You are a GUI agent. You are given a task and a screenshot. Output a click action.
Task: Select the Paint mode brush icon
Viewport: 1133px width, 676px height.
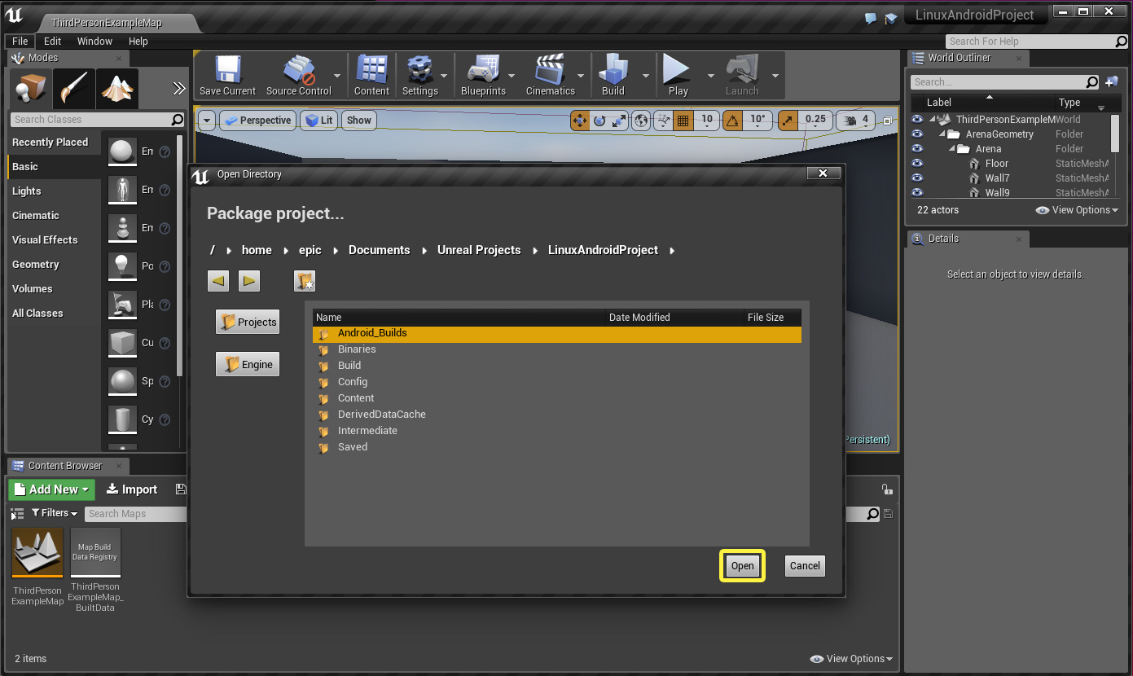click(74, 89)
